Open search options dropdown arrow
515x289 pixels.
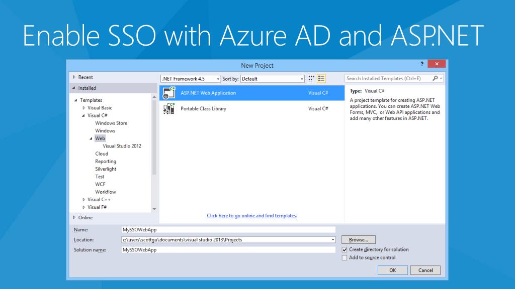(441, 78)
